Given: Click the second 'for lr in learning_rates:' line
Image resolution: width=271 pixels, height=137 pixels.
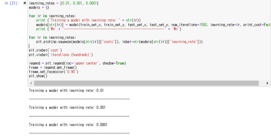Looking at the screenshot, I should click(x=53, y=37).
